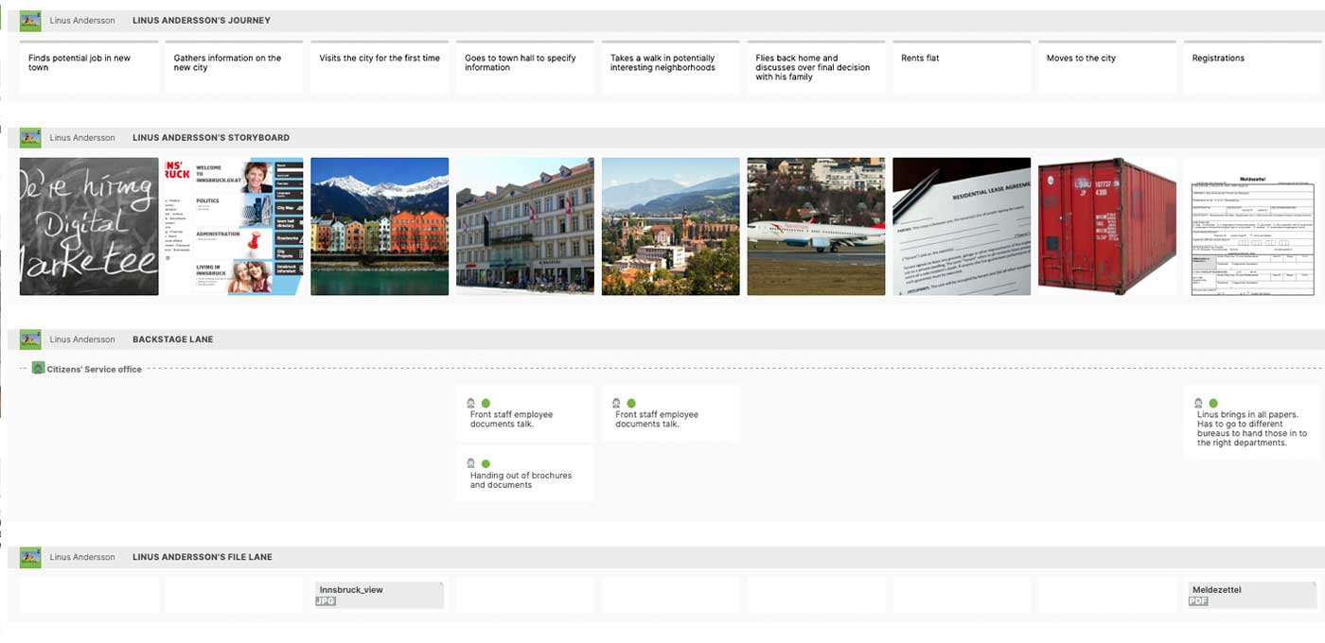Click the 'Registrations' journey step
Screen dimensions: 1325x643
tap(1252, 67)
